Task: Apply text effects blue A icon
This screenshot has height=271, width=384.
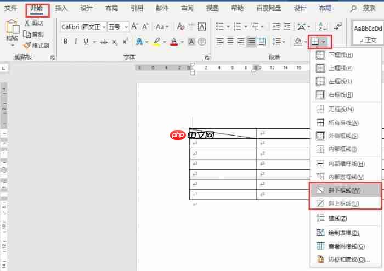Action: [x=139, y=42]
